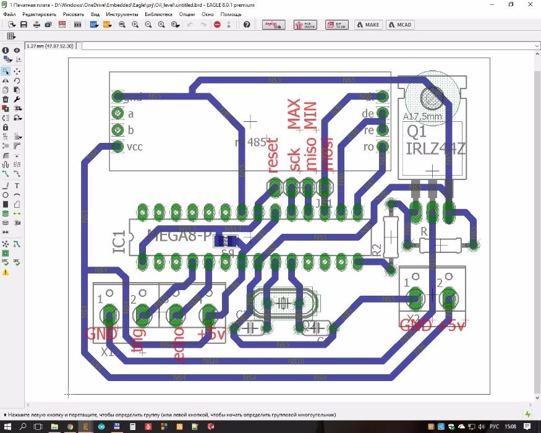Viewport: 541px width, 433px height.
Task: Open the Окно menu
Action: pos(208,14)
